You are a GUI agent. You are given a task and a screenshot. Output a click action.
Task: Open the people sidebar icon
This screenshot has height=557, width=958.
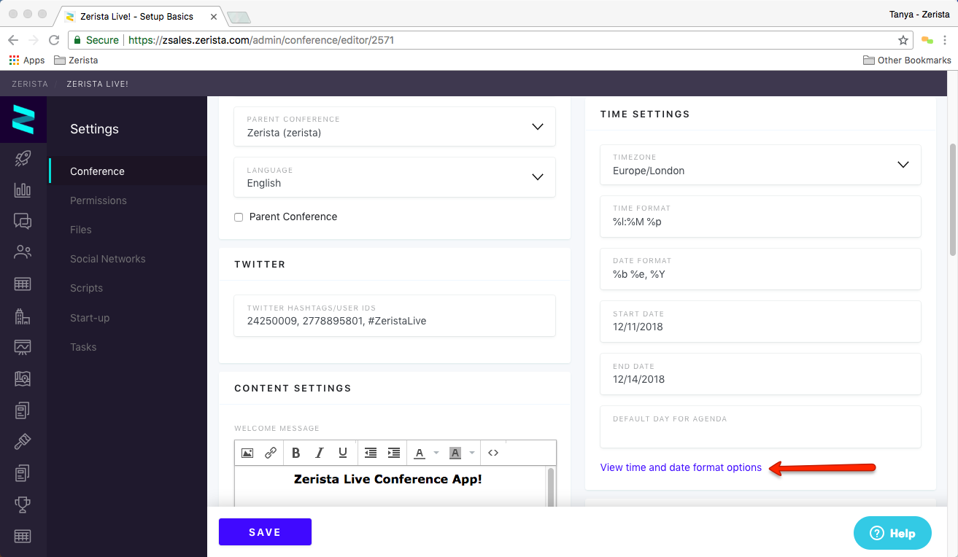coord(23,252)
